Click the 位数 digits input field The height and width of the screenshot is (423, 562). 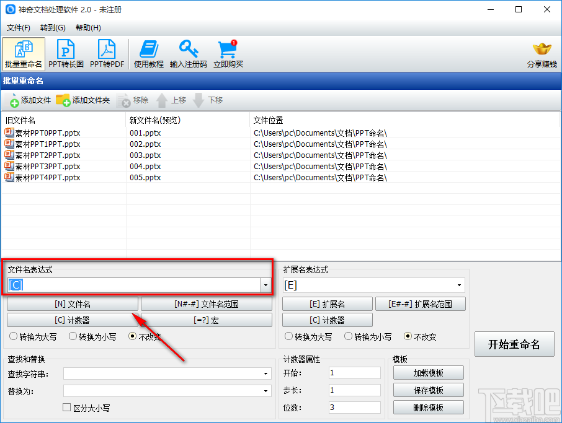click(354, 408)
